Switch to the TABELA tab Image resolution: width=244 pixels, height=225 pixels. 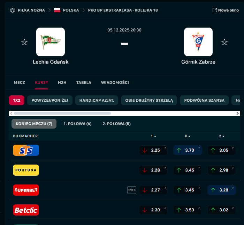pyautogui.click(x=84, y=82)
